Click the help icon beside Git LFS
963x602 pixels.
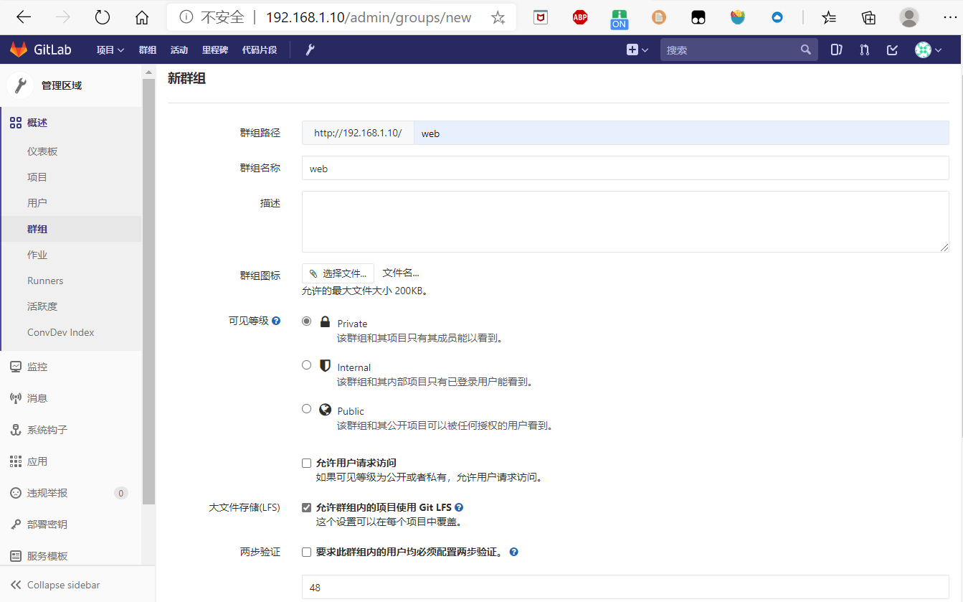pyautogui.click(x=458, y=507)
